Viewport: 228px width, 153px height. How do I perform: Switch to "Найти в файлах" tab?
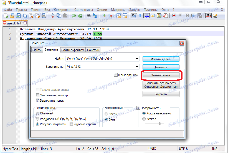[73, 50]
